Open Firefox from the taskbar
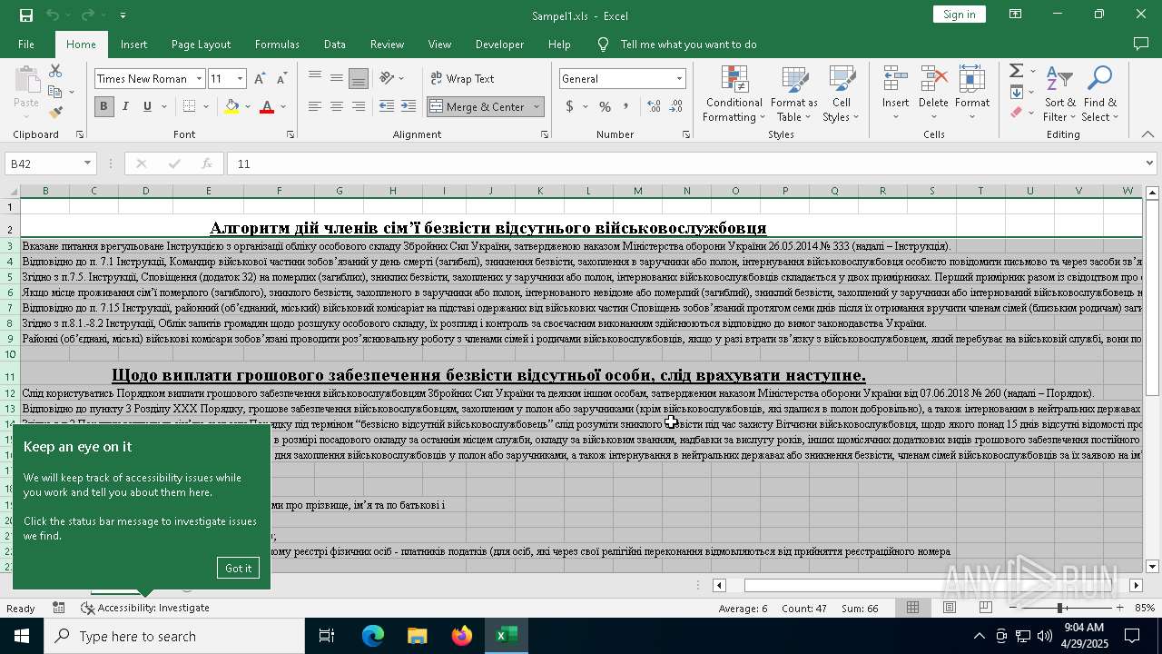This screenshot has height=654, width=1162. pyautogui.click(x=462, y=636)
